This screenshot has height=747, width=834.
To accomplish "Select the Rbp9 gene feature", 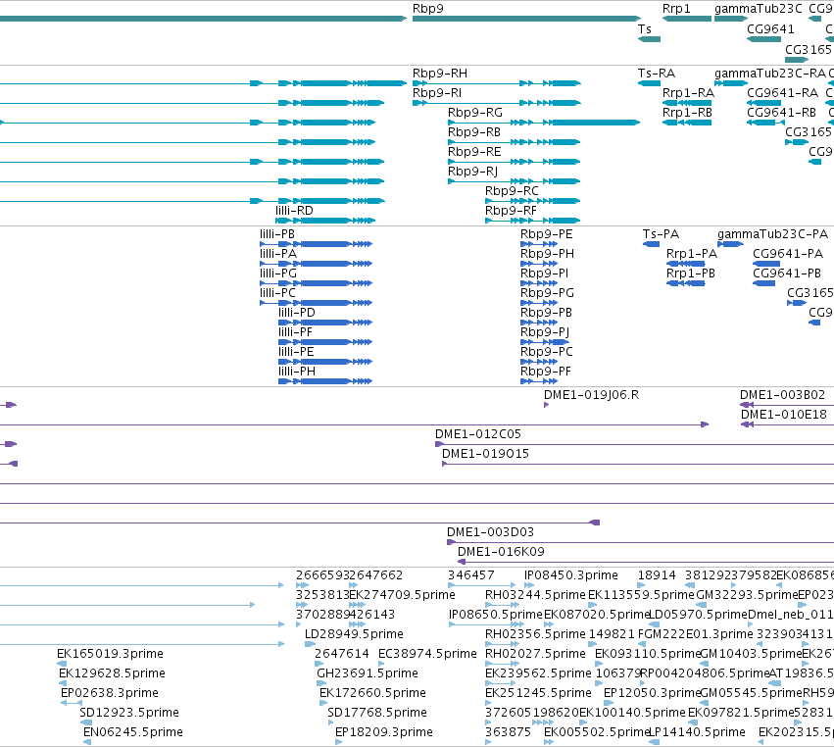I will click(x=526, y=19).
